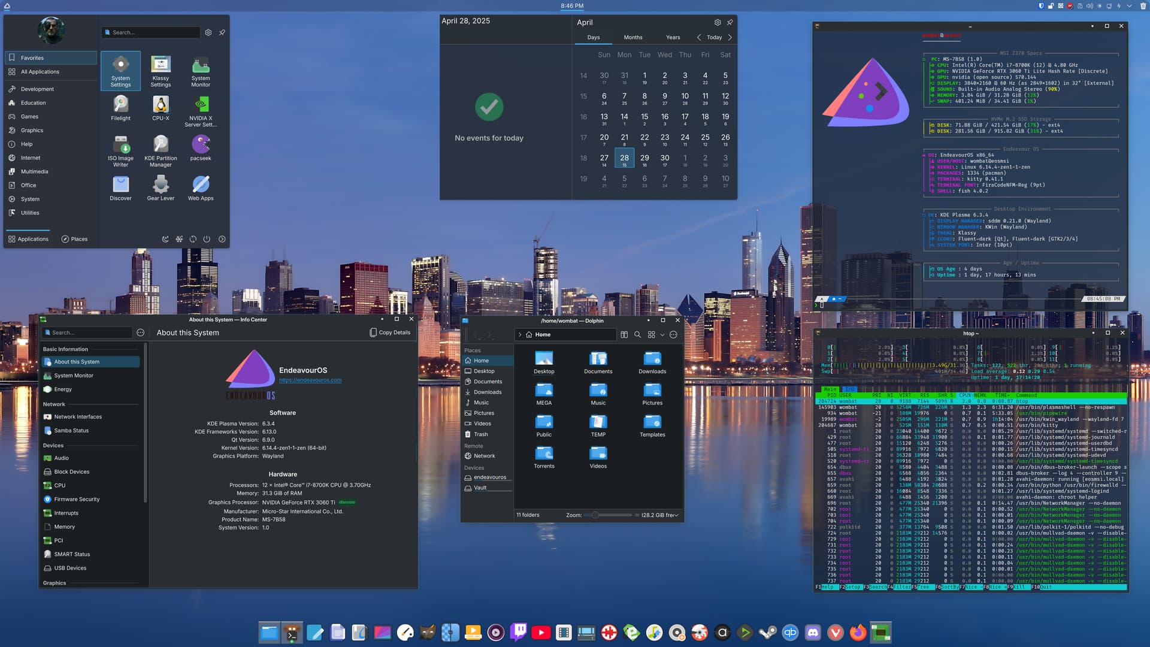Click the Dolphin search magnifier icon
1150x647 pixels.
pyautogui.click(x=637, y=335)
